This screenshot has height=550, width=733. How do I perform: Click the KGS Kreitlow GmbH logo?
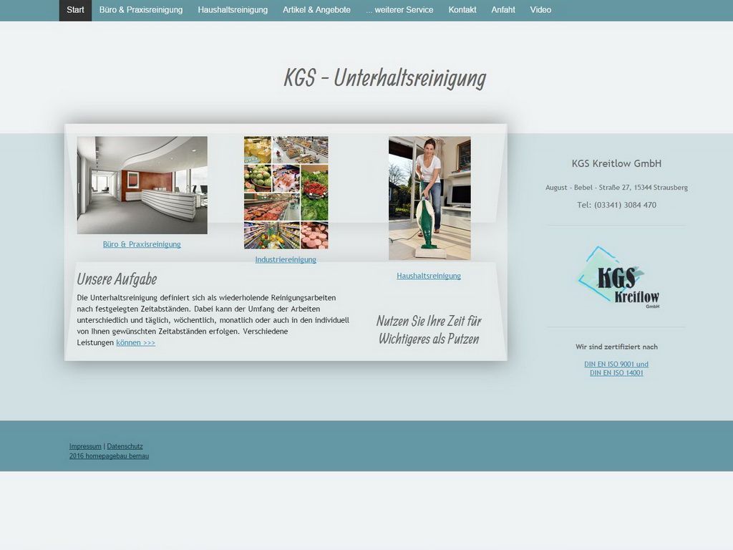(x=618, y=277)
